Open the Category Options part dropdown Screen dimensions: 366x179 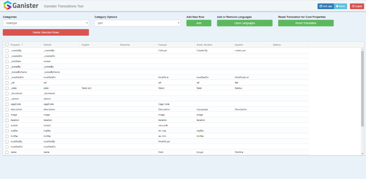click(x=138, y=23)
